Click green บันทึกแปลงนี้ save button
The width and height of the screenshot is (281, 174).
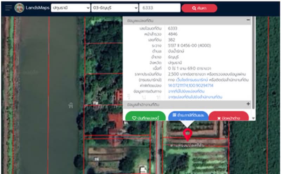(x=145, y=116)
